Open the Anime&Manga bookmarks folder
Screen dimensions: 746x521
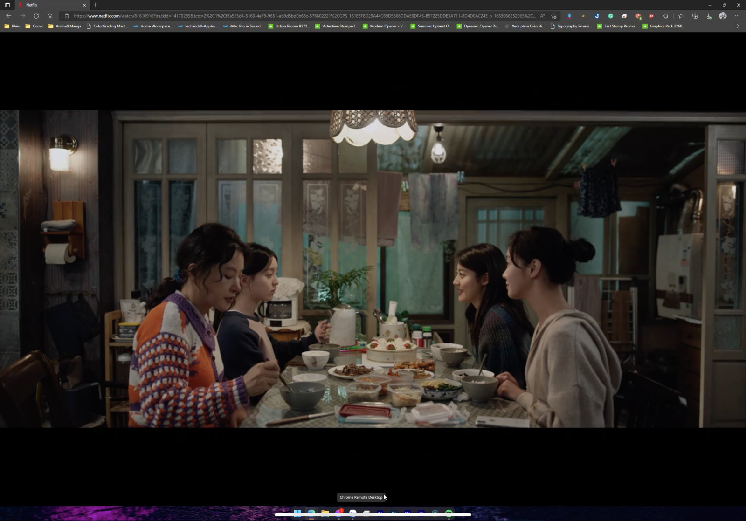[65, 26]
